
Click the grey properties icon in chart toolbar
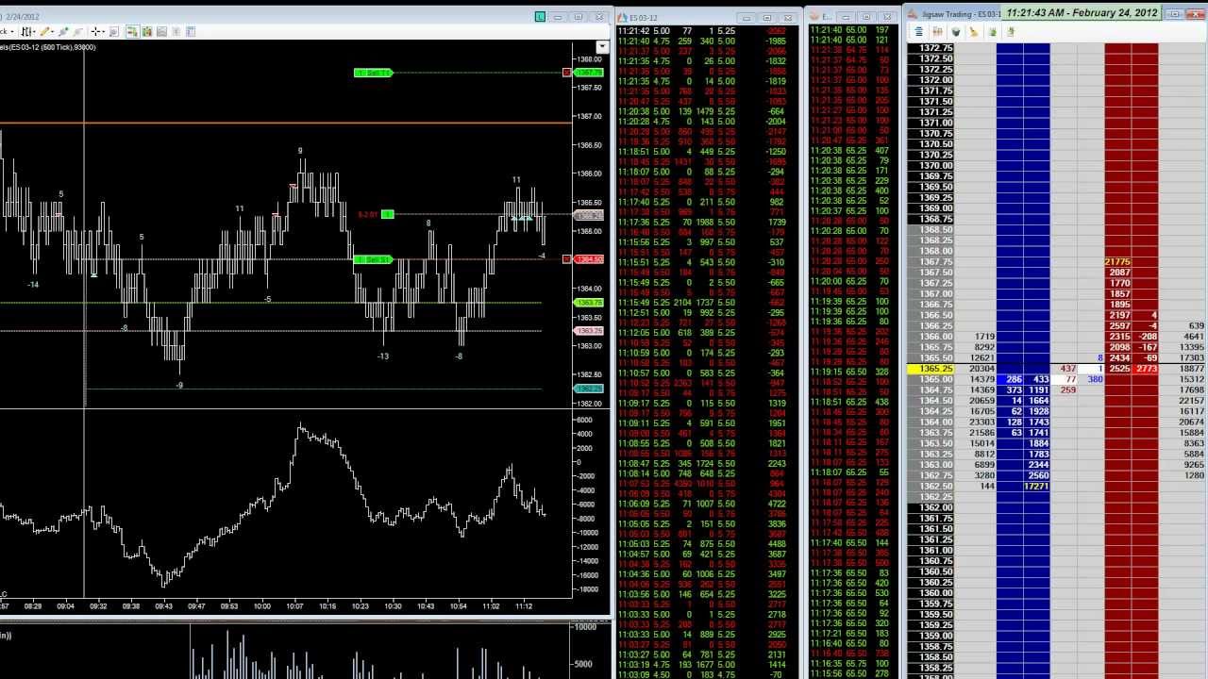[161, 31]
